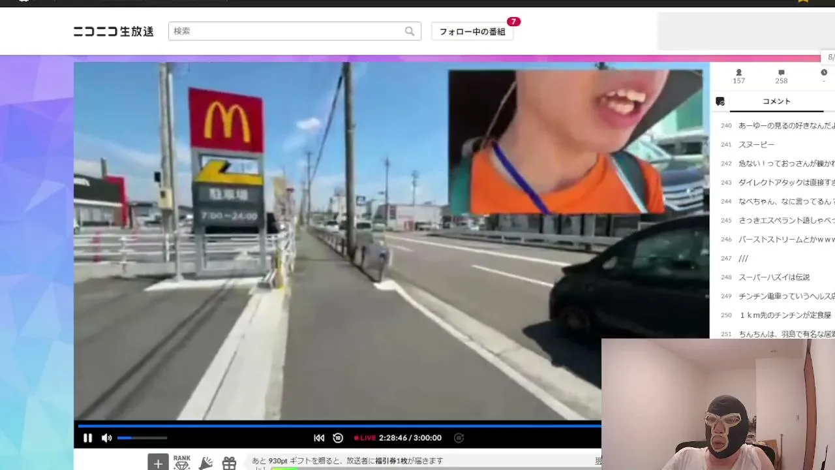
Task: Jump back to stream start
Action: [x=319, y=438]
